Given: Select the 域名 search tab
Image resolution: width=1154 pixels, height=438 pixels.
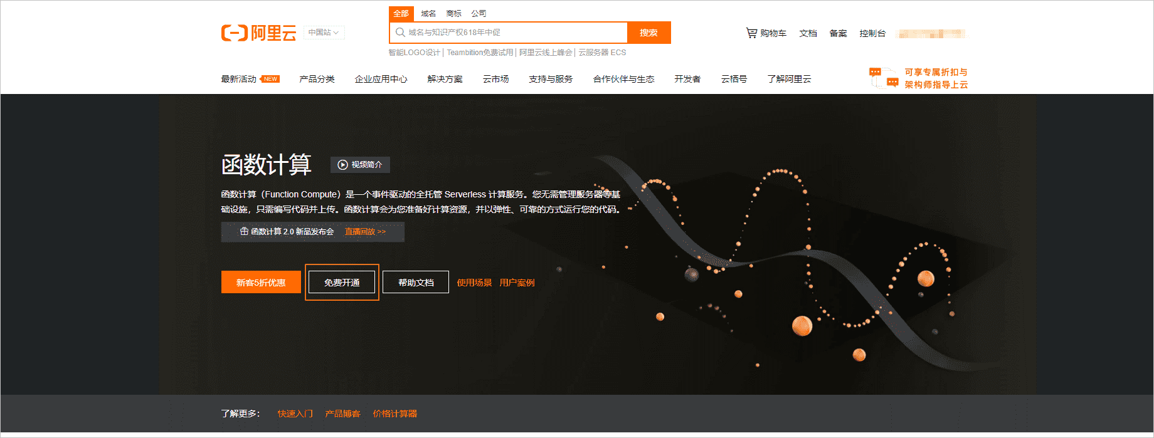Looking at the screenshot, I should [428, 14].
